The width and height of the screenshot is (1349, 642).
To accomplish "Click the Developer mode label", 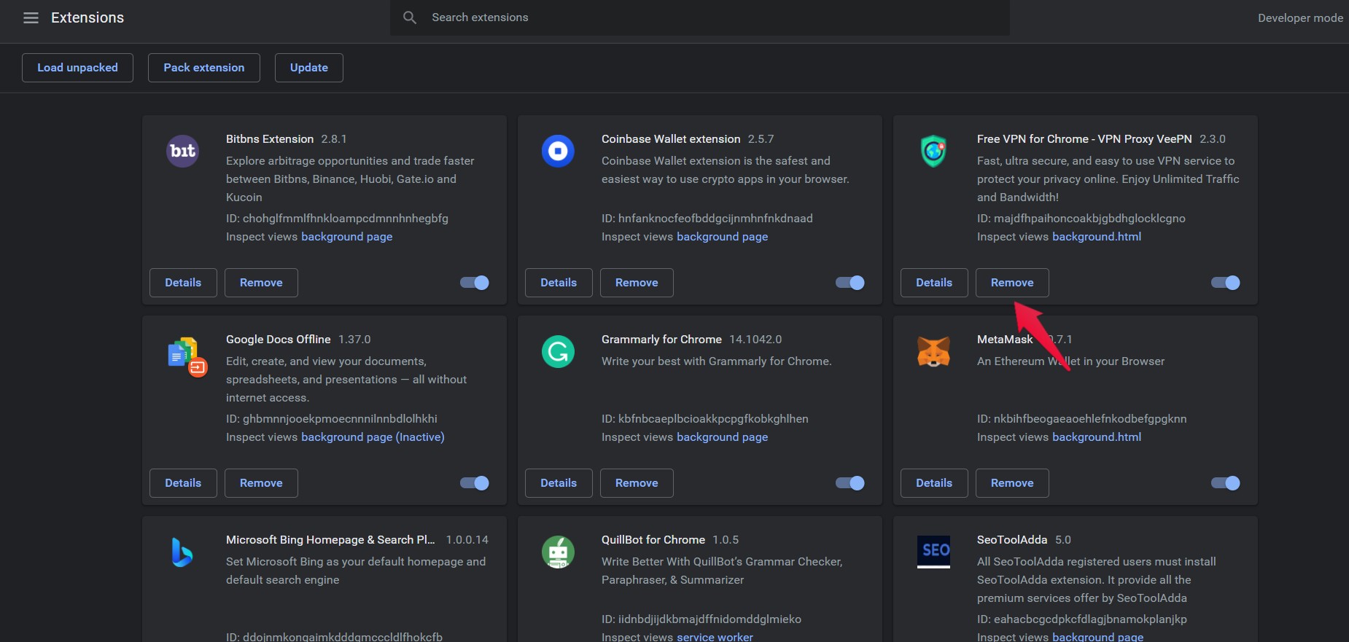I will 1300,17.
